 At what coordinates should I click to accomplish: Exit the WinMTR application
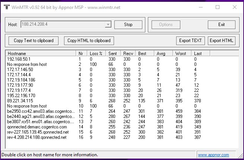tap(221, 25)
